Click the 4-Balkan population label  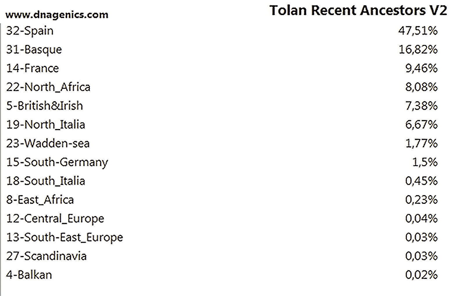(x=29, y=275)
